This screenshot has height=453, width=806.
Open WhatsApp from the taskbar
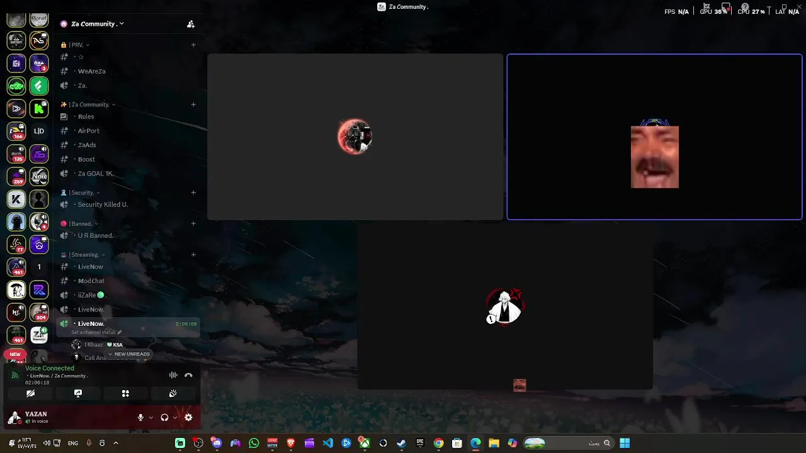254,443
